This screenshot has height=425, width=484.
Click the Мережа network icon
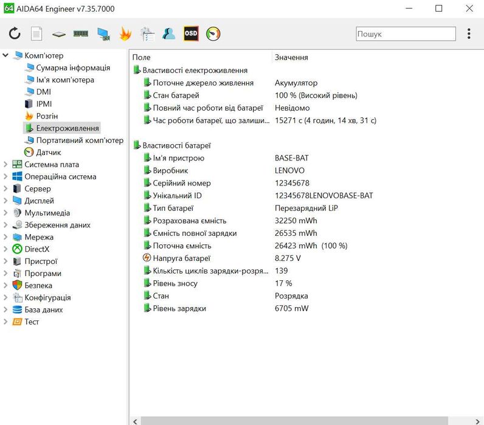[x=17, y=237]
